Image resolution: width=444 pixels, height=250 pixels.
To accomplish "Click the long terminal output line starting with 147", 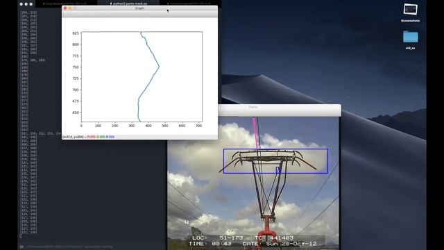I will pos(41,133).
